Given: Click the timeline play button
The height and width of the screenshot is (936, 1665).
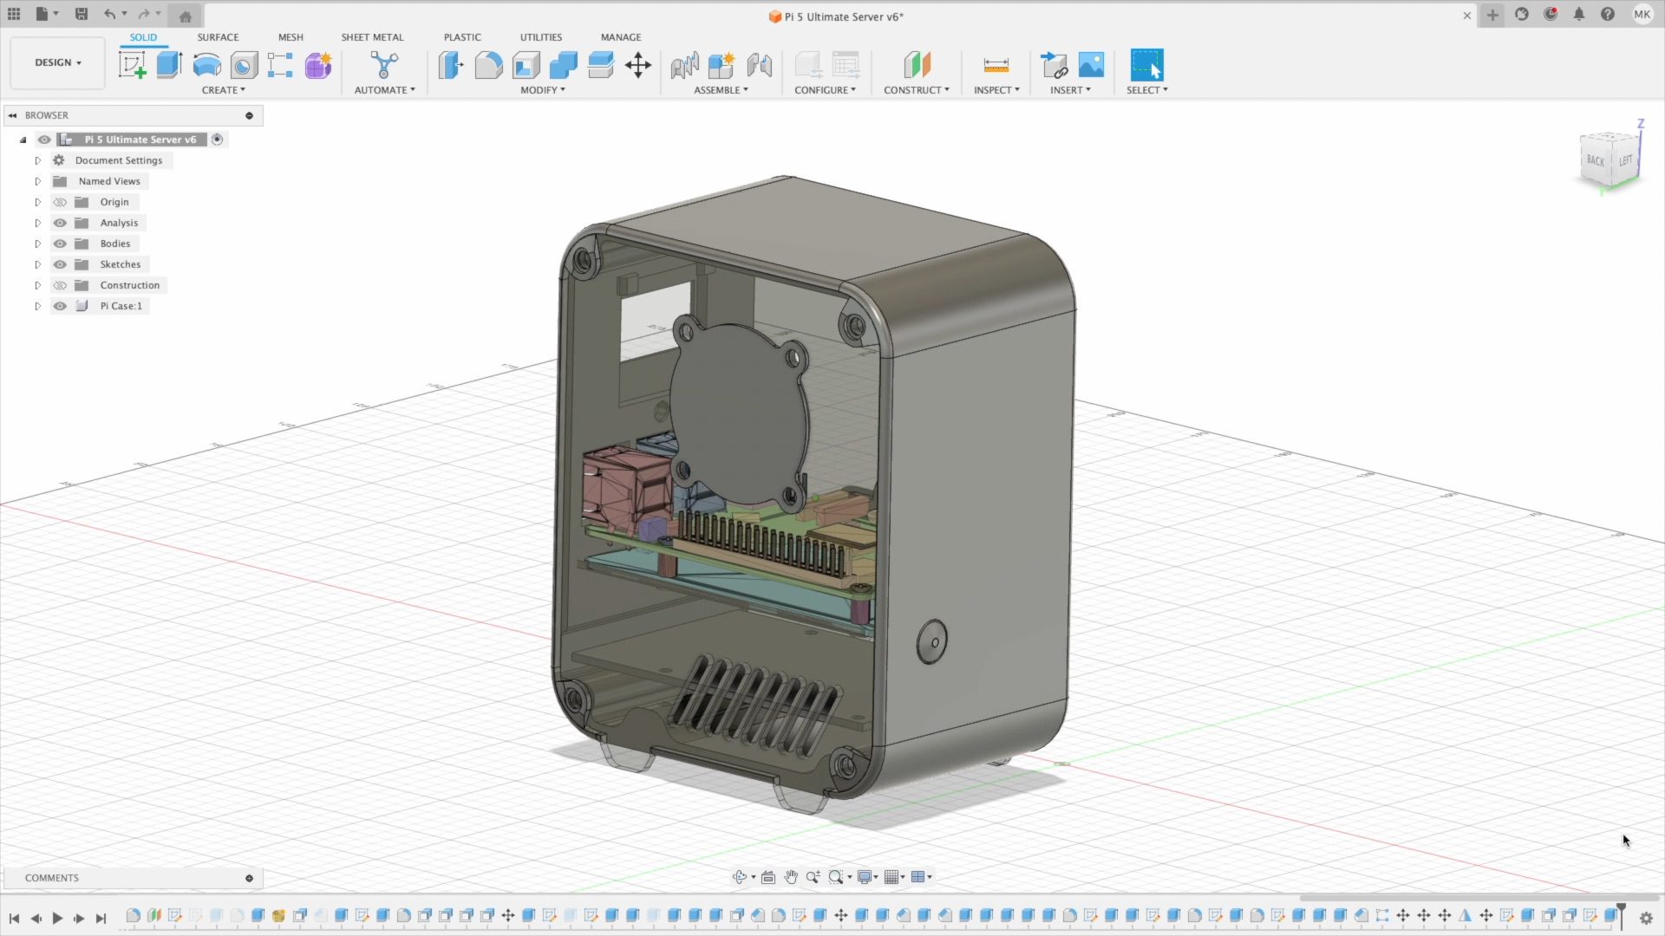Looking at the screenshot, I should point(57,918).
